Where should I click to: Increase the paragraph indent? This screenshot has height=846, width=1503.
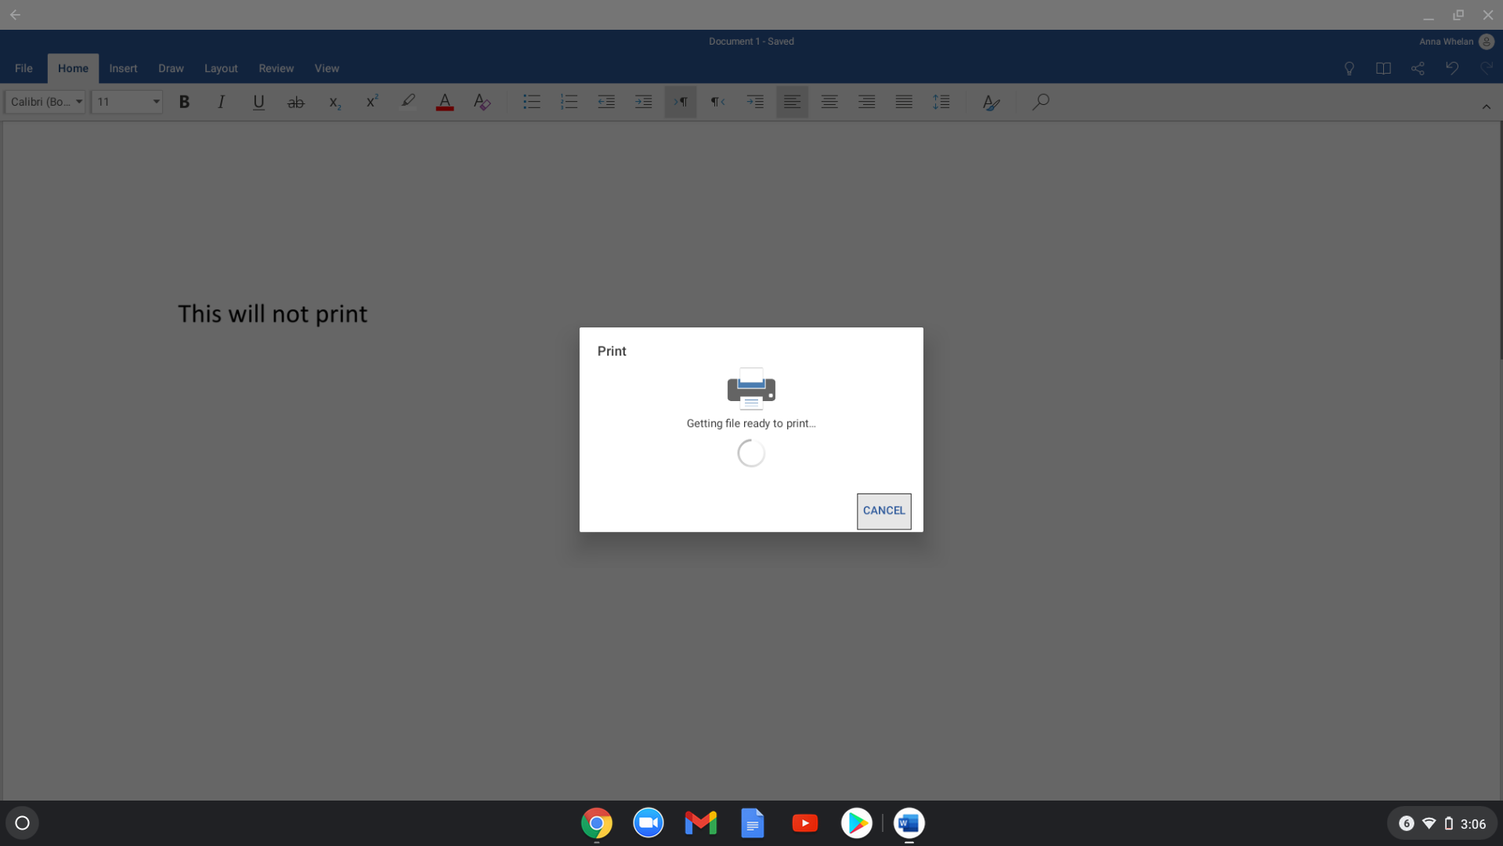coord(643,102)
